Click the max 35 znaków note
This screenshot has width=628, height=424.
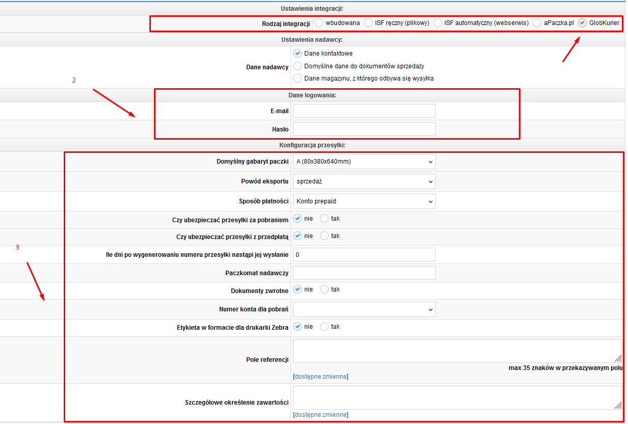tap(566, 368)
